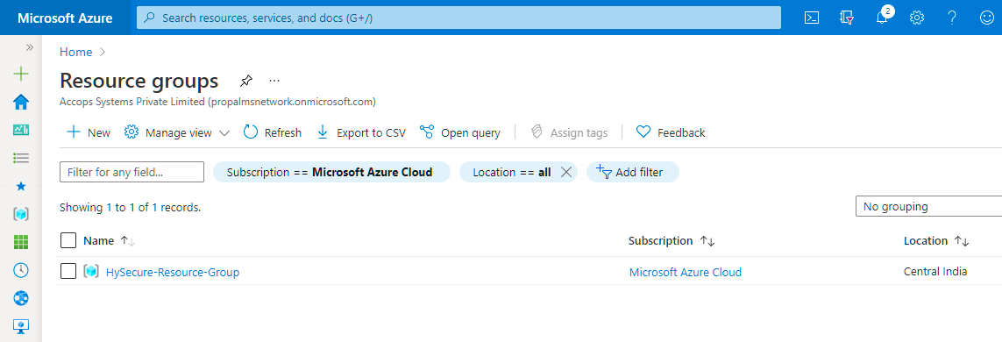The image size is (1002, 342).
Task: Click the Accops Systems Private Limited tenant text
Action: (x=217, y=101)
